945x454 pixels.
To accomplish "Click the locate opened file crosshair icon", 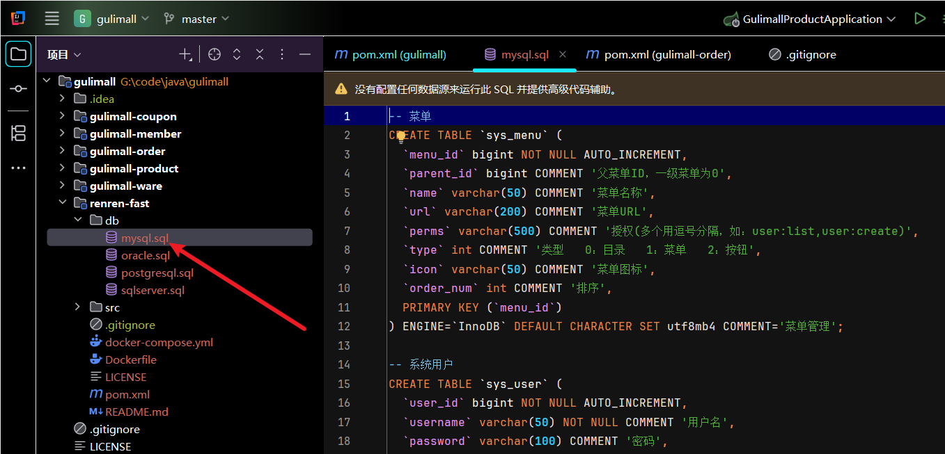I will tap(214, 54).
